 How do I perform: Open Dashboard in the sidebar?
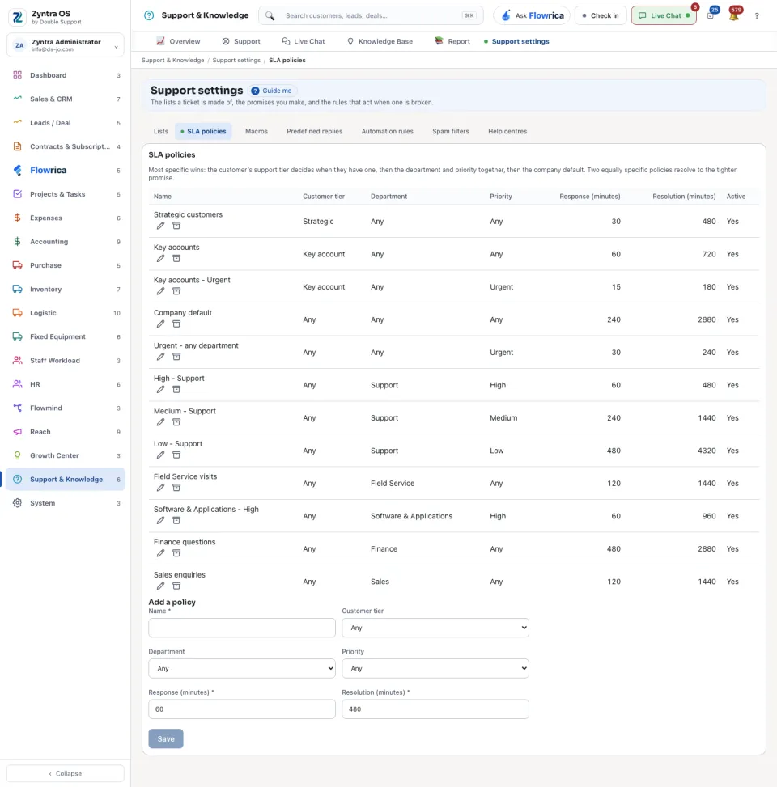66,75
